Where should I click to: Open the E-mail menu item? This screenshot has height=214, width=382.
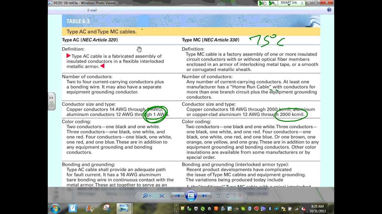tap(92, 10)
